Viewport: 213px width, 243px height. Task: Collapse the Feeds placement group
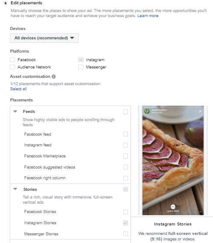tap(15, 111)
